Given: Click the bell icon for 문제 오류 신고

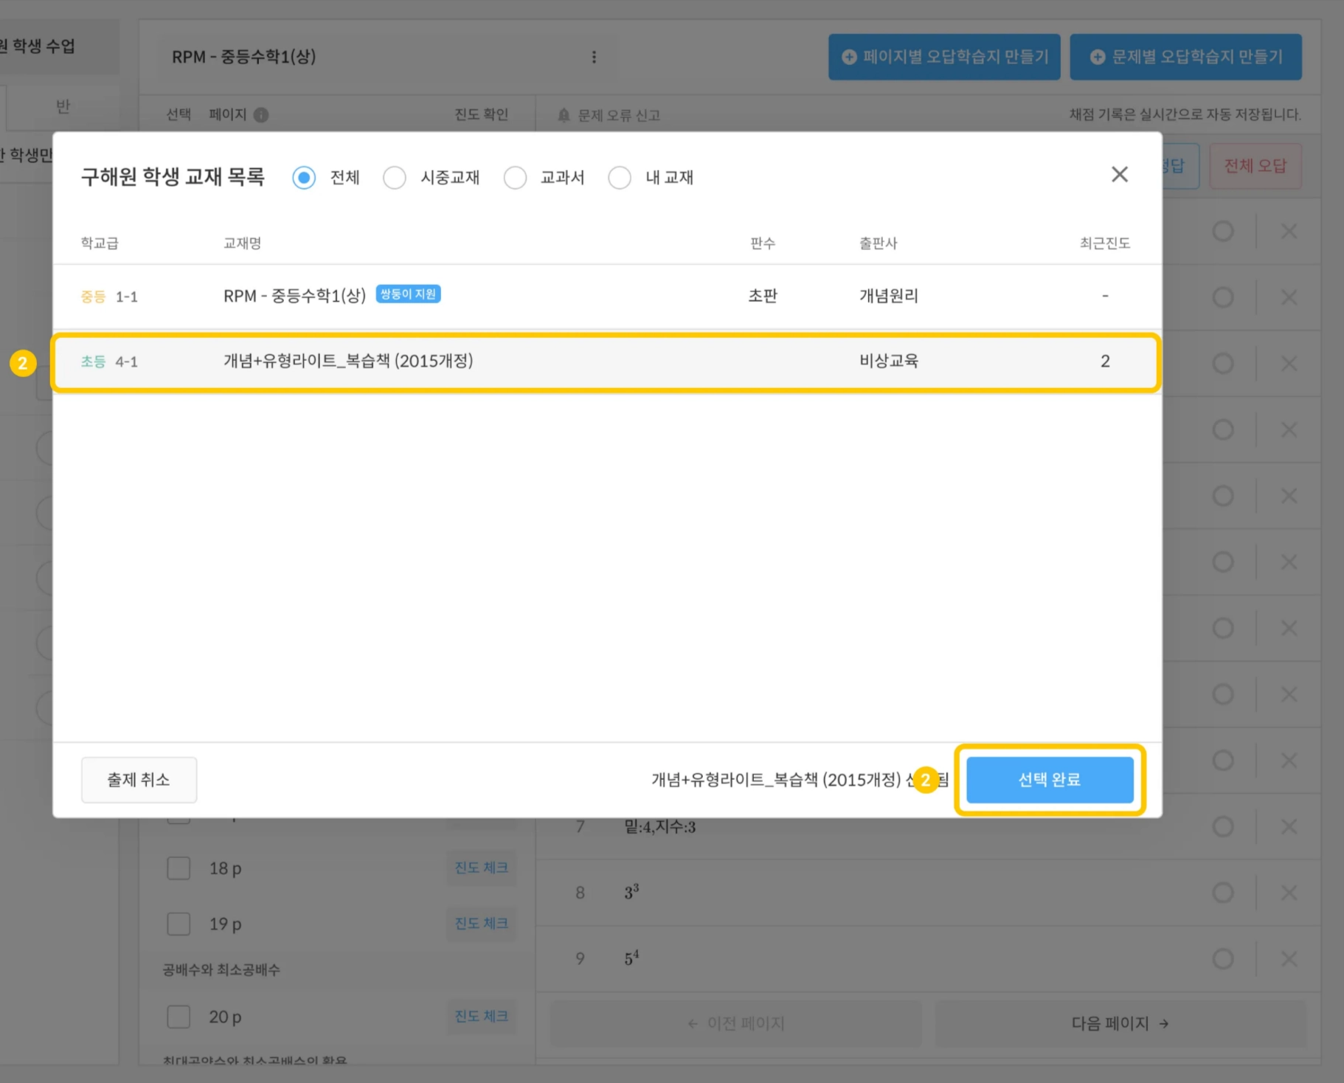Looking at the screenshot, I should coord(564,115).
